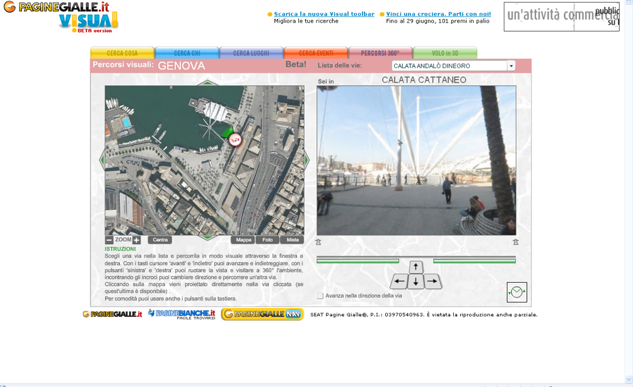Click the right green progress bar
This screenshot has width=633, height=387.
(x=474, y=261)
